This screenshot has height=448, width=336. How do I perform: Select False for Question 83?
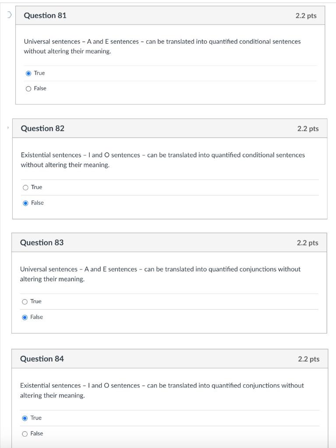click(24, 317)
